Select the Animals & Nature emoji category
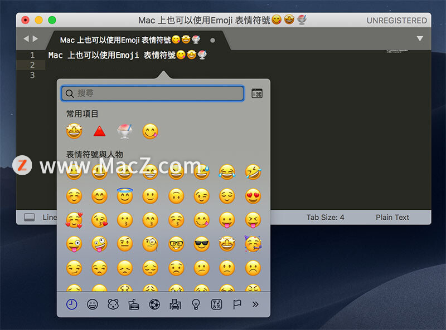446x330 pixels. tap(113, 304)
